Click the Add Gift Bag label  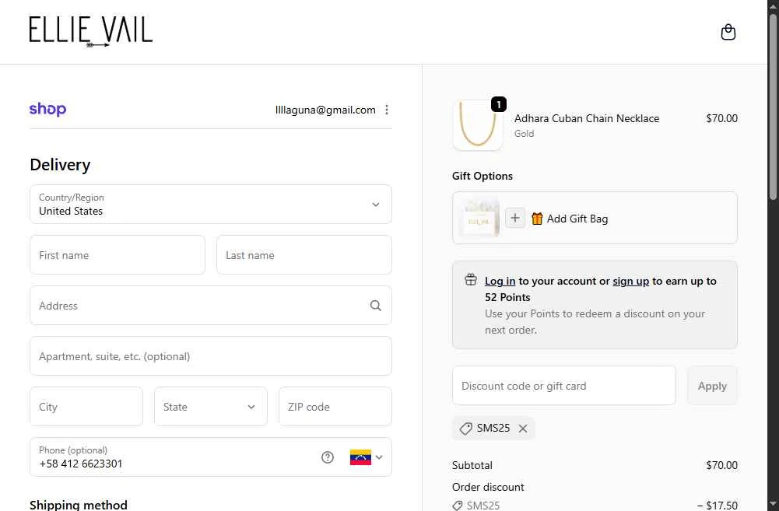point(577,219)
